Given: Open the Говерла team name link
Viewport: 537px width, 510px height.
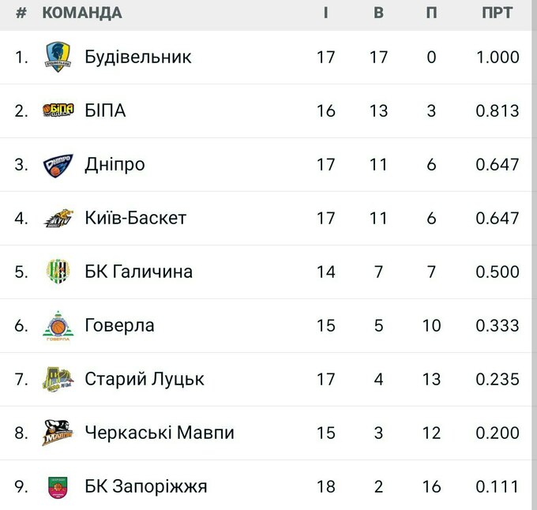Looking at the screenshot, I should 119,325.
